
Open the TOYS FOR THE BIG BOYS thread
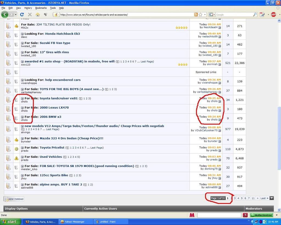72,89
